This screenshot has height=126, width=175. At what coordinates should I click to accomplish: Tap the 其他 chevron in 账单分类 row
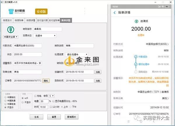click(168, 98)
